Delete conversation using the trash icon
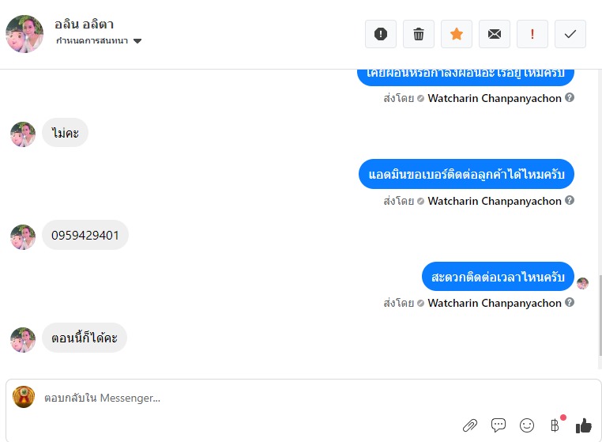 [419, 34]
